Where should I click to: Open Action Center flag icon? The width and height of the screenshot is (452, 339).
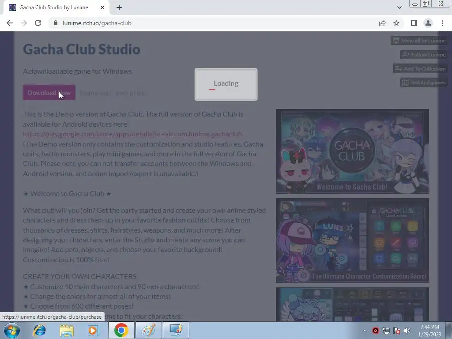click(x=397, y=331)
